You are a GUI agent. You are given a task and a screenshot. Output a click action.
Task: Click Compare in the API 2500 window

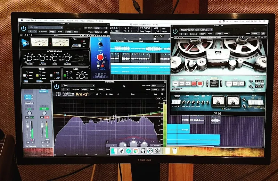point(43,32)
